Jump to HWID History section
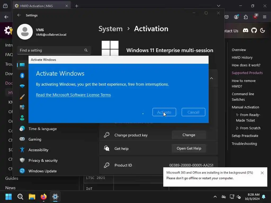This screenshot has height=203, width=271. click(242, 57)
